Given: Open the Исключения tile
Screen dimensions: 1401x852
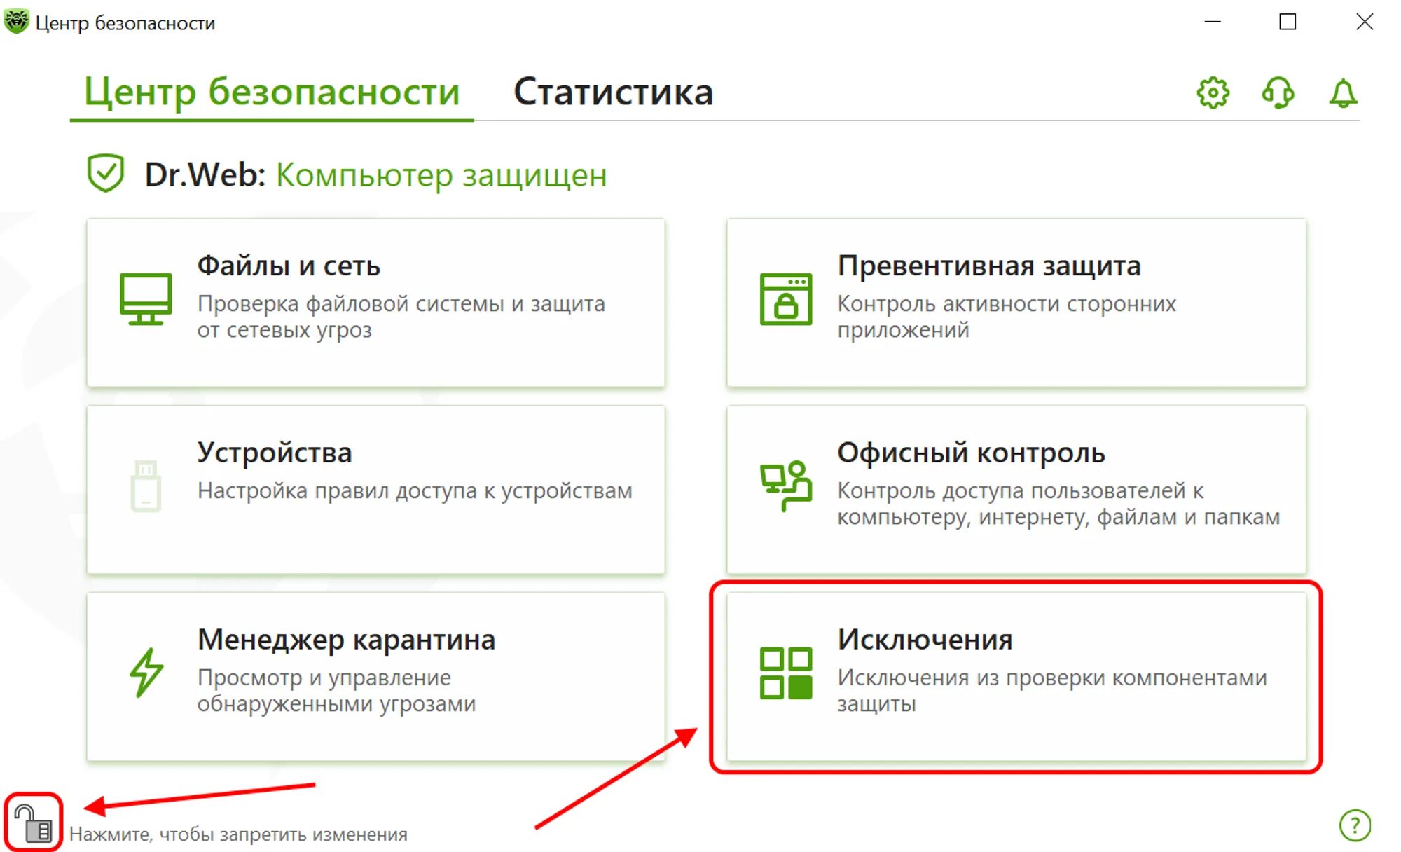Looking at the screenshot, I should [x=1016, y=676].
